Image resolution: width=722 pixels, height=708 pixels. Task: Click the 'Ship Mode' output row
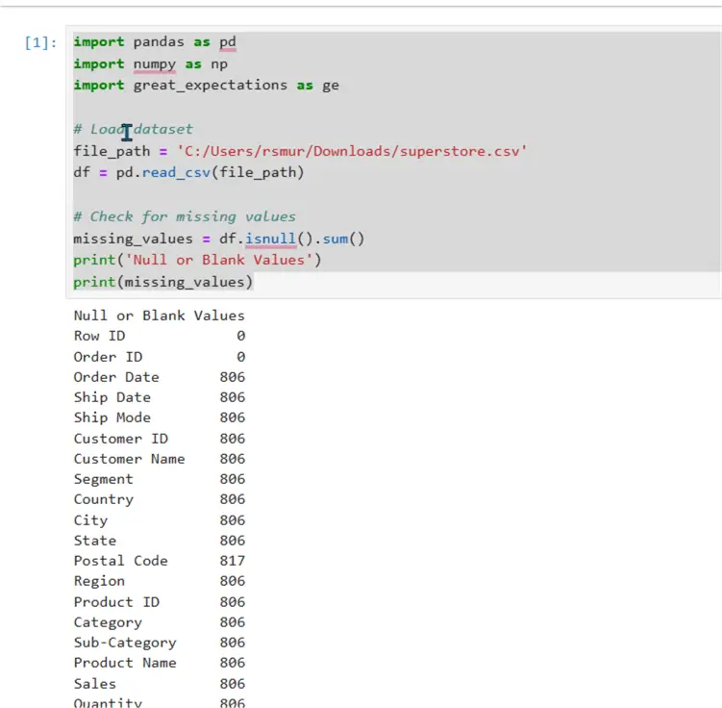click(160, 417)
